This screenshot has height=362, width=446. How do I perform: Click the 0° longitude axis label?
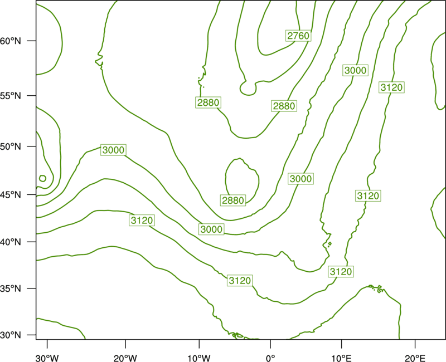[270, 358]
